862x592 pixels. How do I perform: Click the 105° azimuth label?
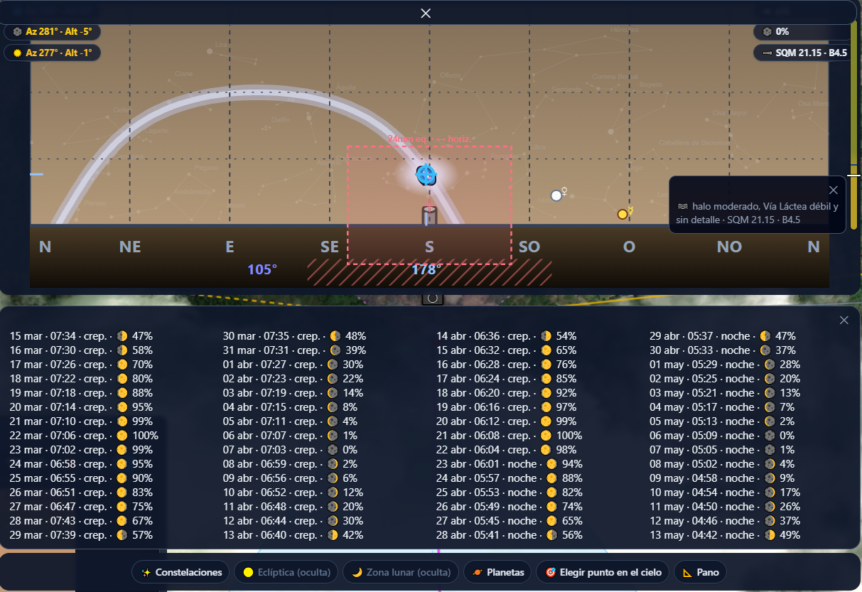click(262, 269)
